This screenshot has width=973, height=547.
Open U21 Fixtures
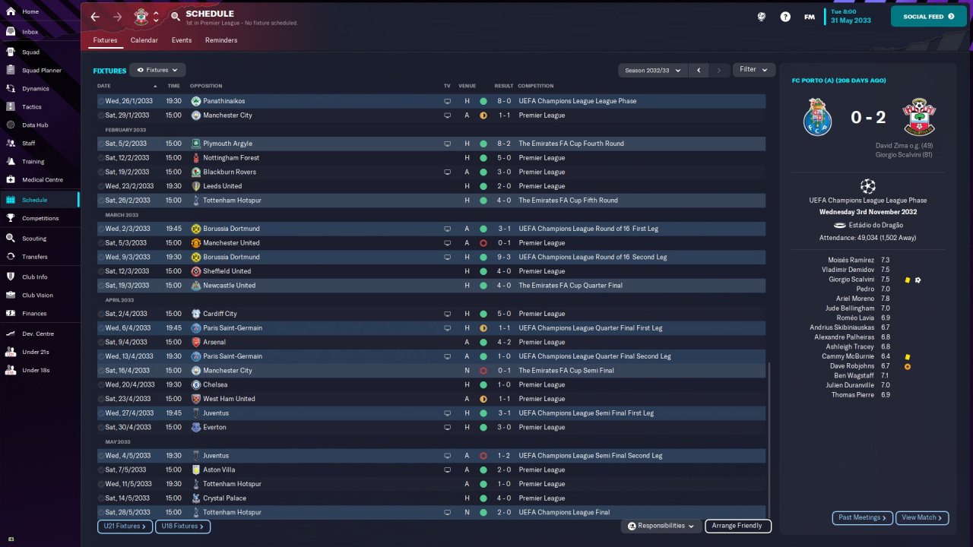click(x=125, y=526)
